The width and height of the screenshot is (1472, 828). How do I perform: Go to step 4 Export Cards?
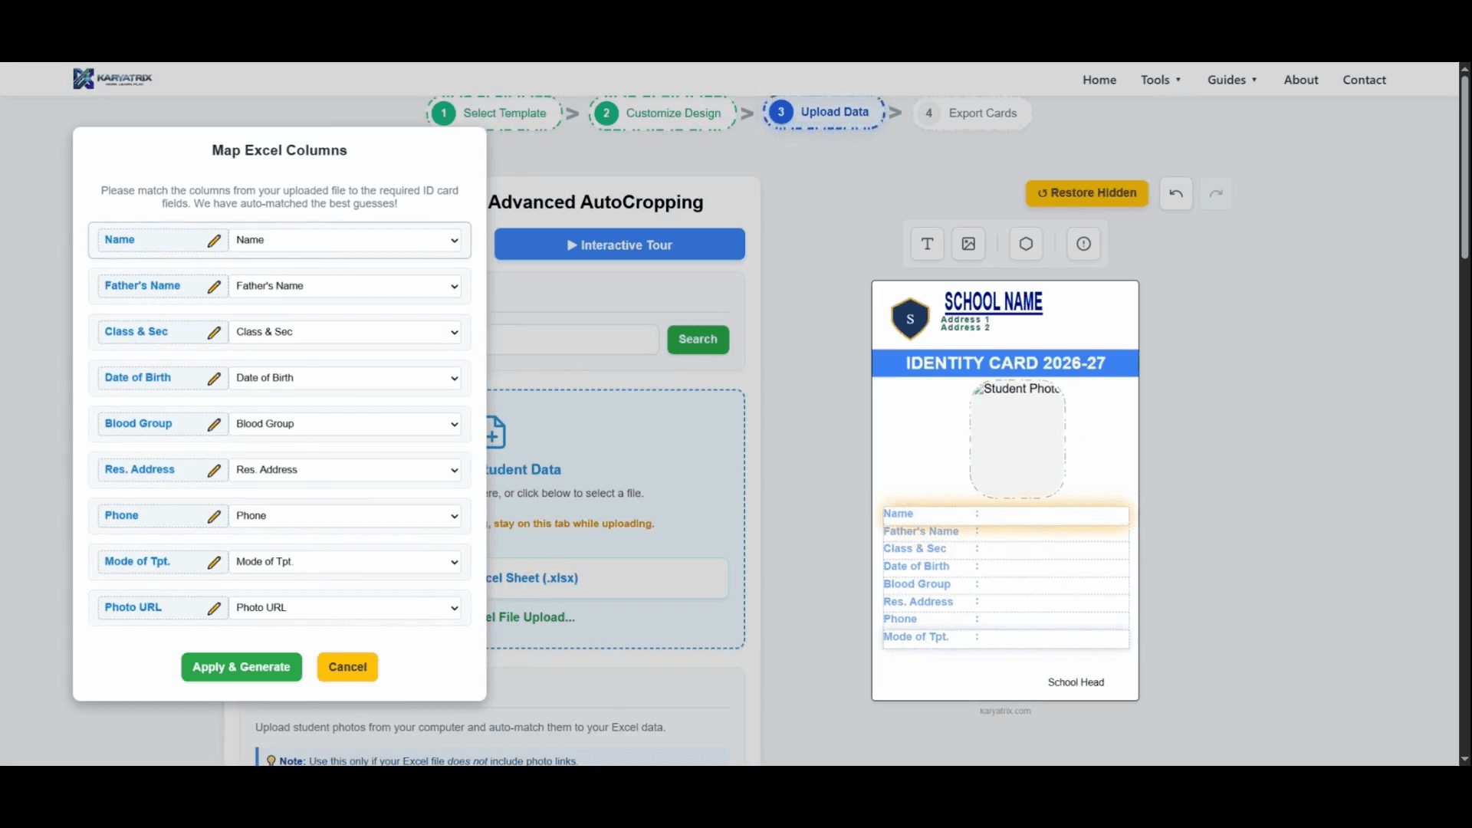971,113
